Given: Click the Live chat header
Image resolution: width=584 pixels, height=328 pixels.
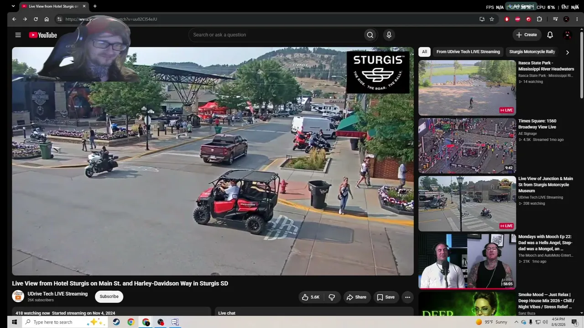Looking at the screenshot, I should pyautogui.click(x=227, y=313).
